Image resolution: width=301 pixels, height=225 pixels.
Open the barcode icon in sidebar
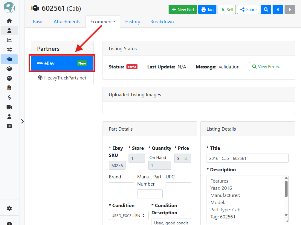[x=9, y=126]
